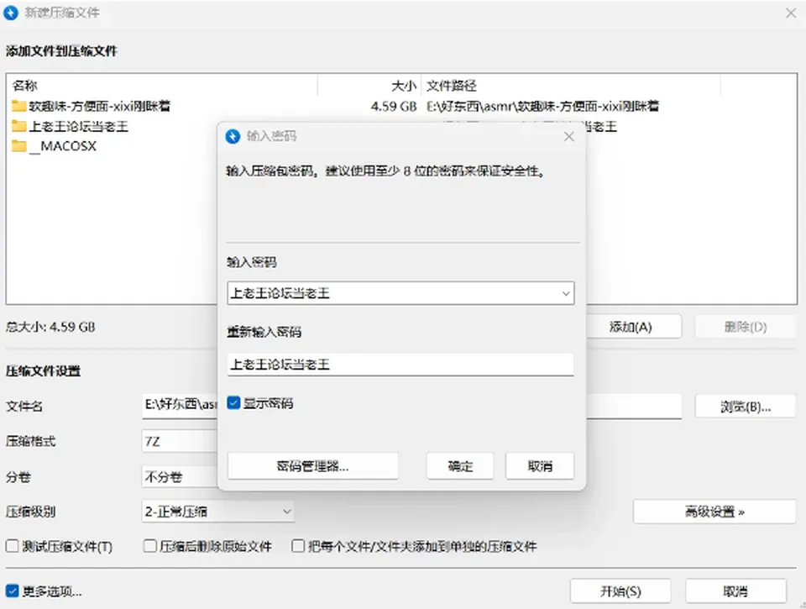806x609 pixels.
Task: Select the 4.59 GB size cell in the file list
Action: tap(393, 107)
